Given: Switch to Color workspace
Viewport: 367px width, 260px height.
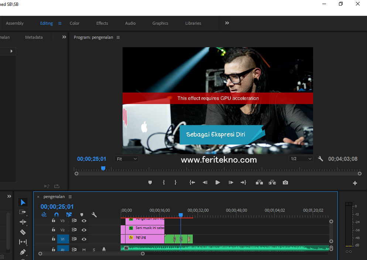Looking at the screenshot, I should tap(75, 23).
